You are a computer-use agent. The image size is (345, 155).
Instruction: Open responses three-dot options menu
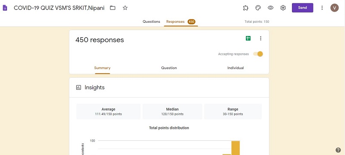point(260,38)
